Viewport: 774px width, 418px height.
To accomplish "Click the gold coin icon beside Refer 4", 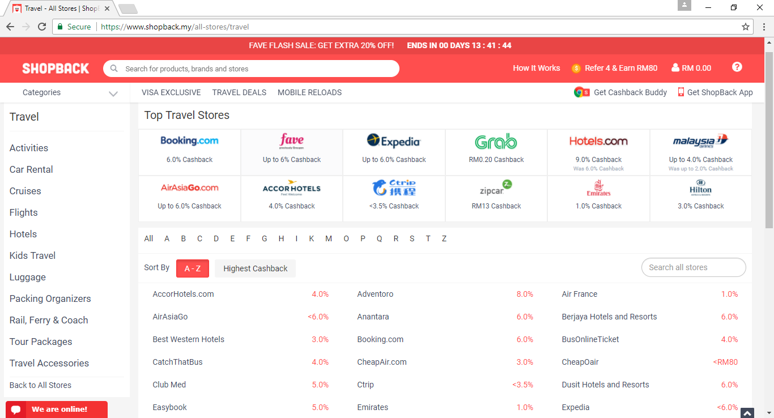I will [x=576, y=69].
